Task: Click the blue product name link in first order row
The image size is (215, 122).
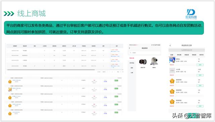Action: [16, 80]
